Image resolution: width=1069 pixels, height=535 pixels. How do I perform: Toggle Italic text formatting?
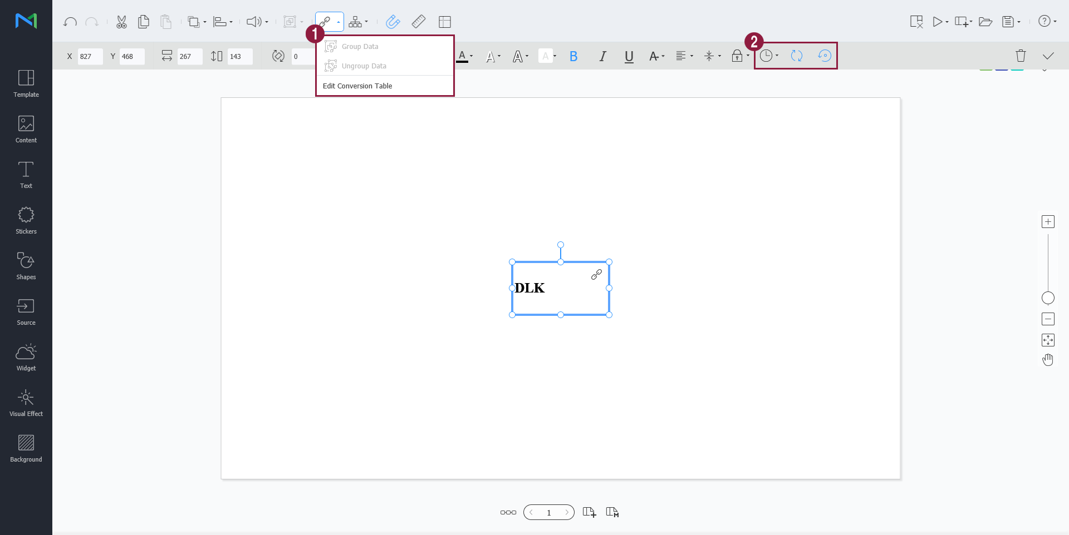coord(602,56)
